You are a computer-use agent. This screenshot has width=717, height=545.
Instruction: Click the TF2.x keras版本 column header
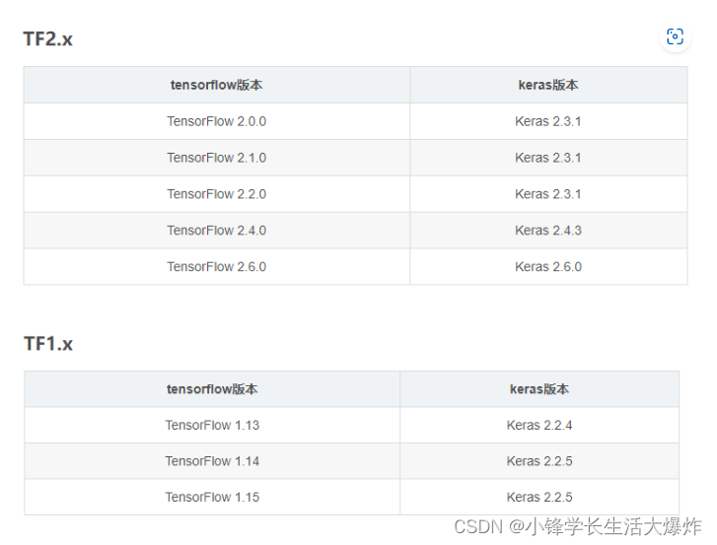click(548, 85)
